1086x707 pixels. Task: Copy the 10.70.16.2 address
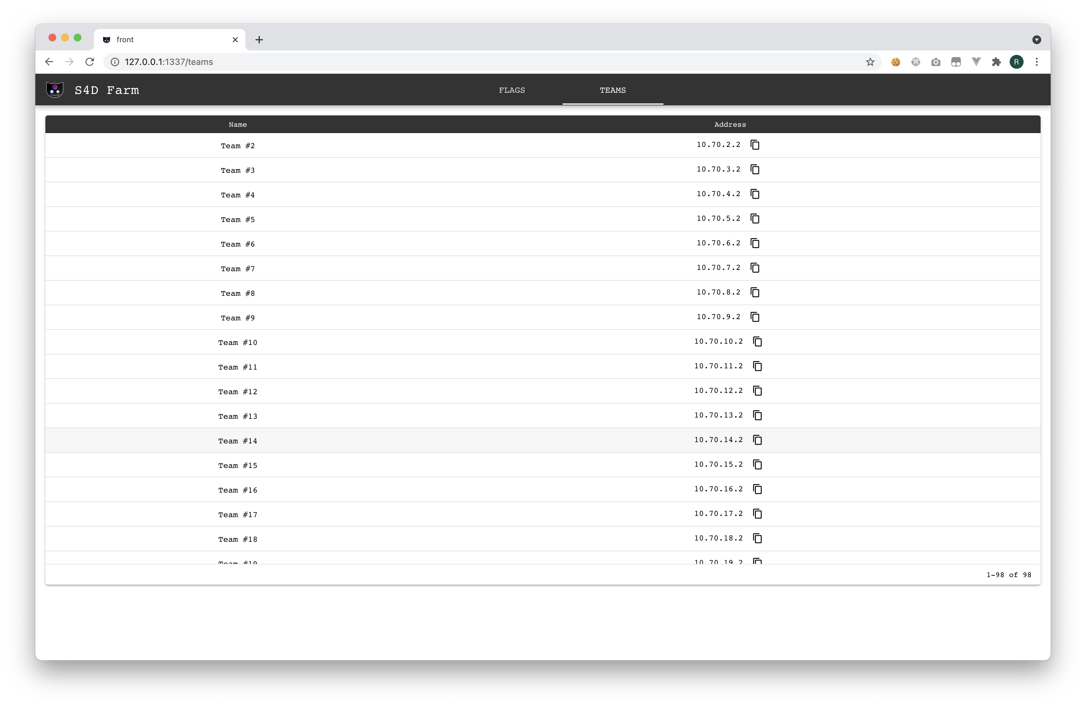[757, 489]
